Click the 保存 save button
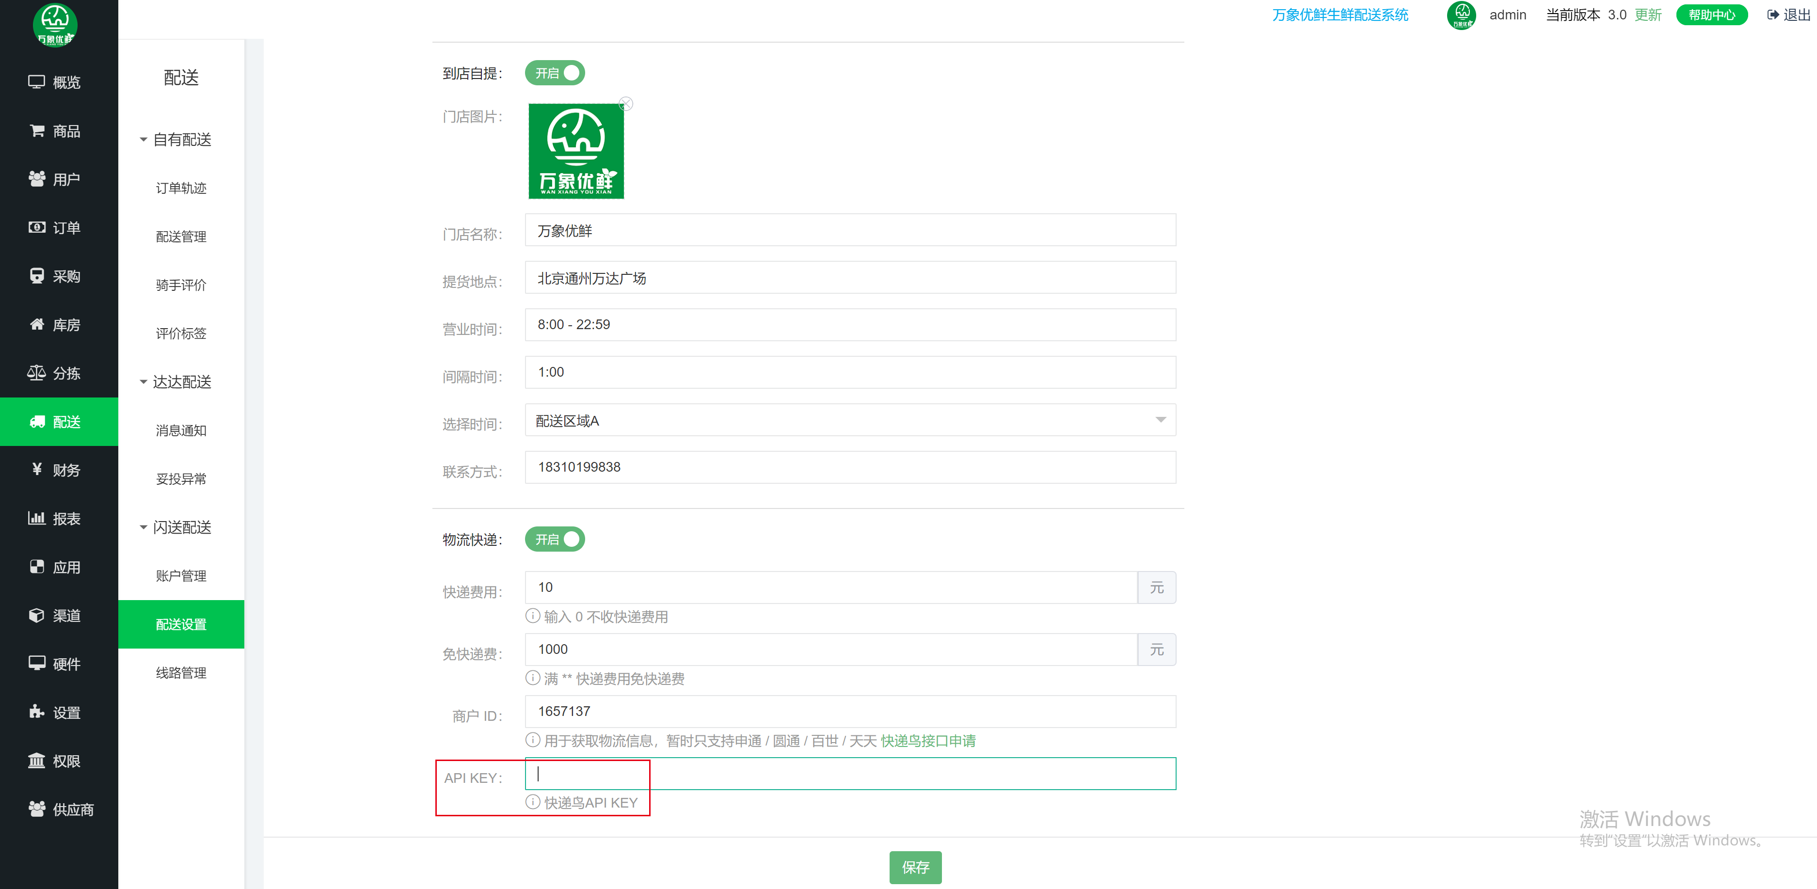The image size is (1817, 889). (x=915, y=867)
